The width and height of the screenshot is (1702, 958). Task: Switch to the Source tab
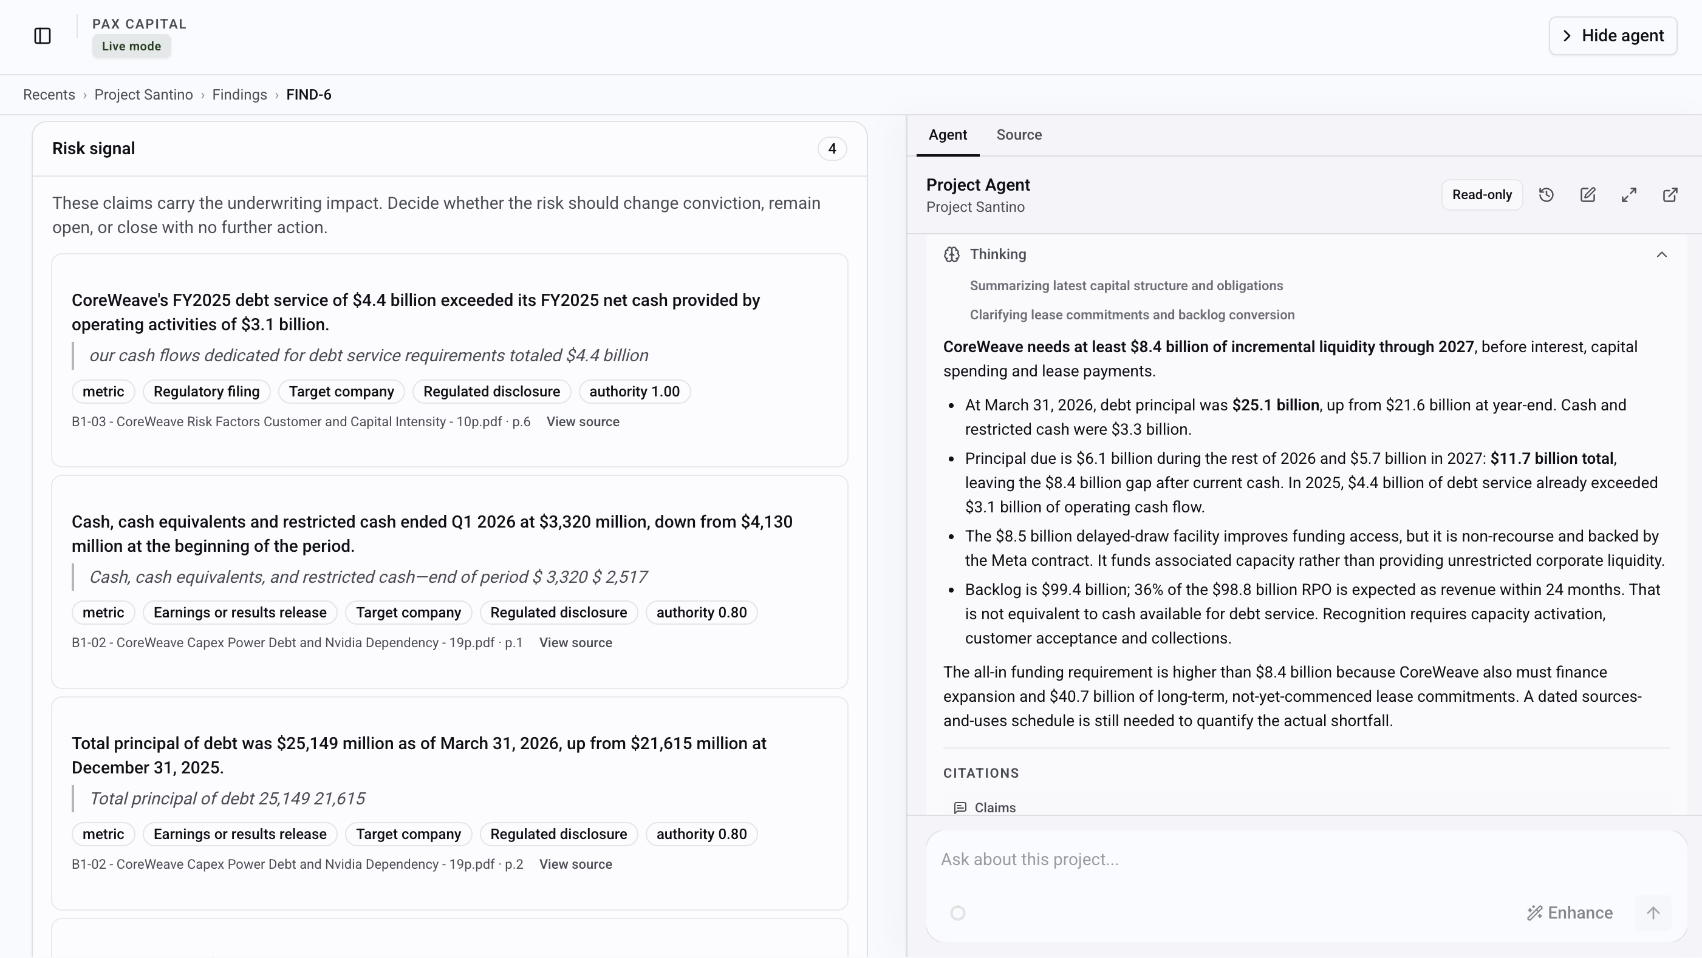(x=1019, y=135)
